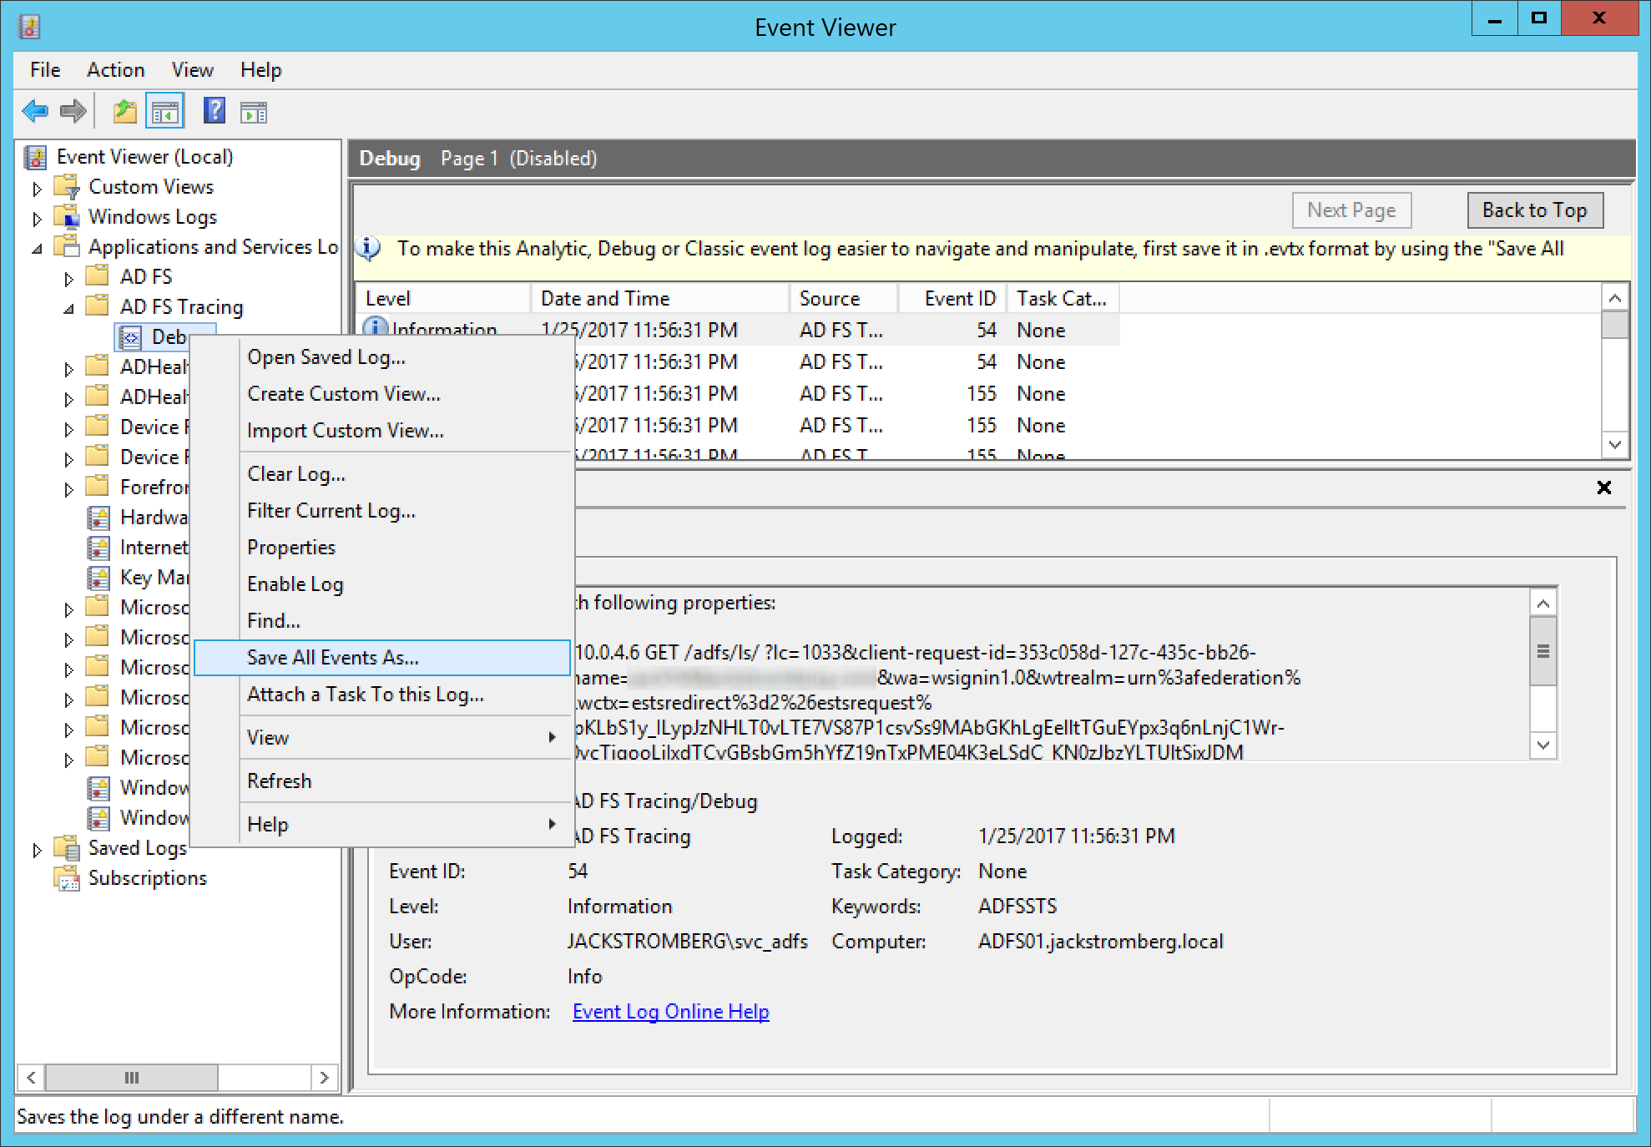Image resolution: width=1651 pixels, height=1147 pixels.
Task: Click the Back arrow toolbar icon
Action: [x=35, y=111]
